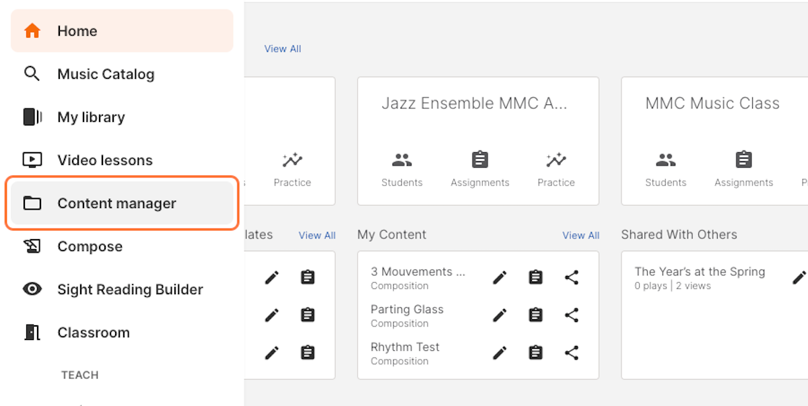Click the Video lessons play icon
808x406 pixels.
pos(32,160)
